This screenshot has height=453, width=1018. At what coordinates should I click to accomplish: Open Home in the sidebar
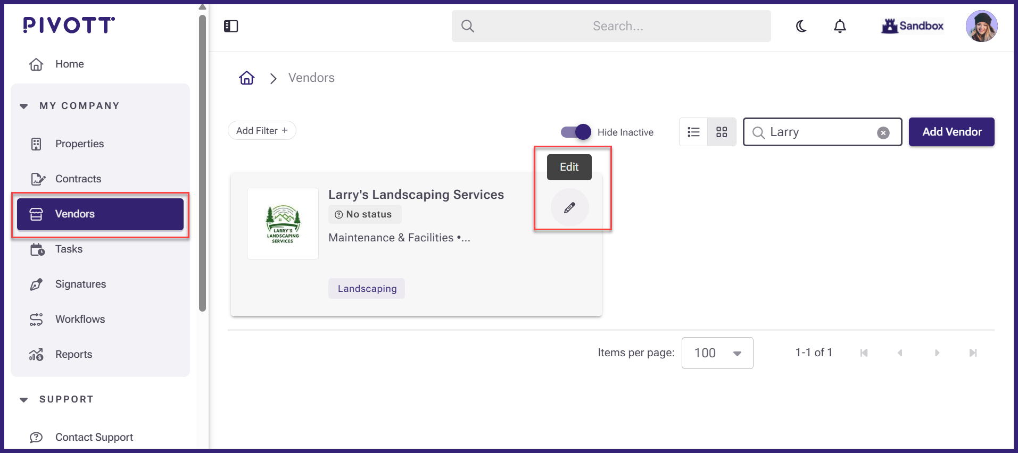100,64
